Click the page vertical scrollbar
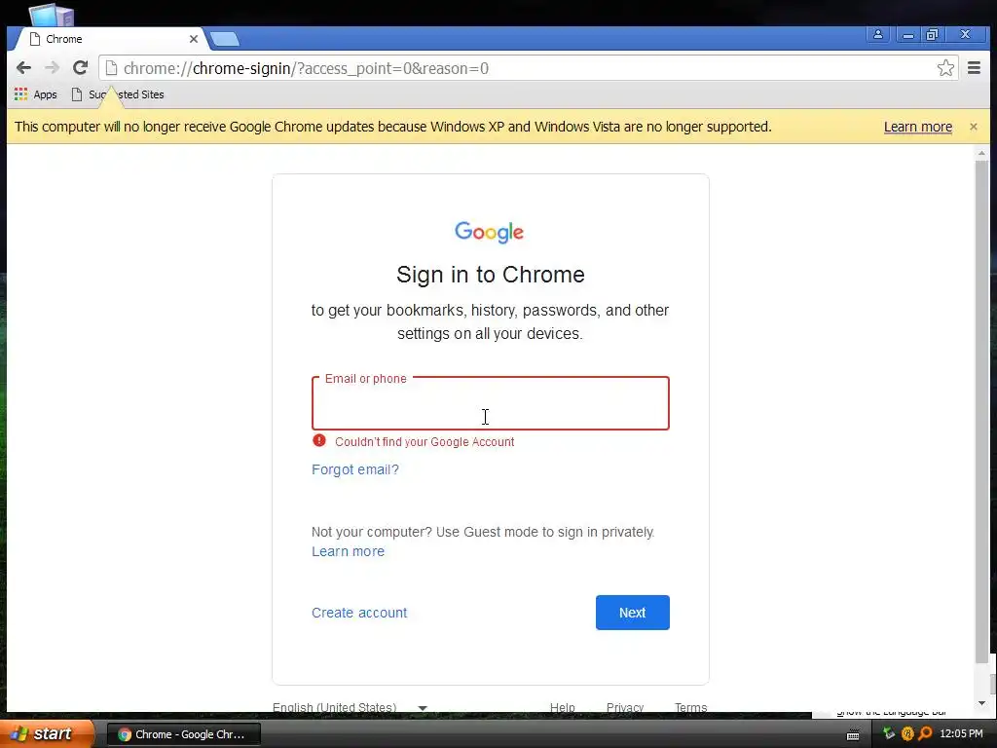This screenshot has width=997, height=748. coord(981,413)
